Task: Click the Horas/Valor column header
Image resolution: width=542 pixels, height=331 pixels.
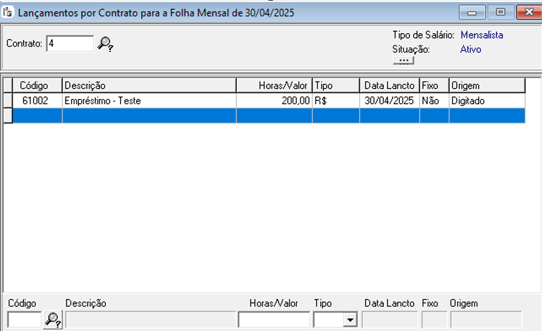Action: pos(274,85)
